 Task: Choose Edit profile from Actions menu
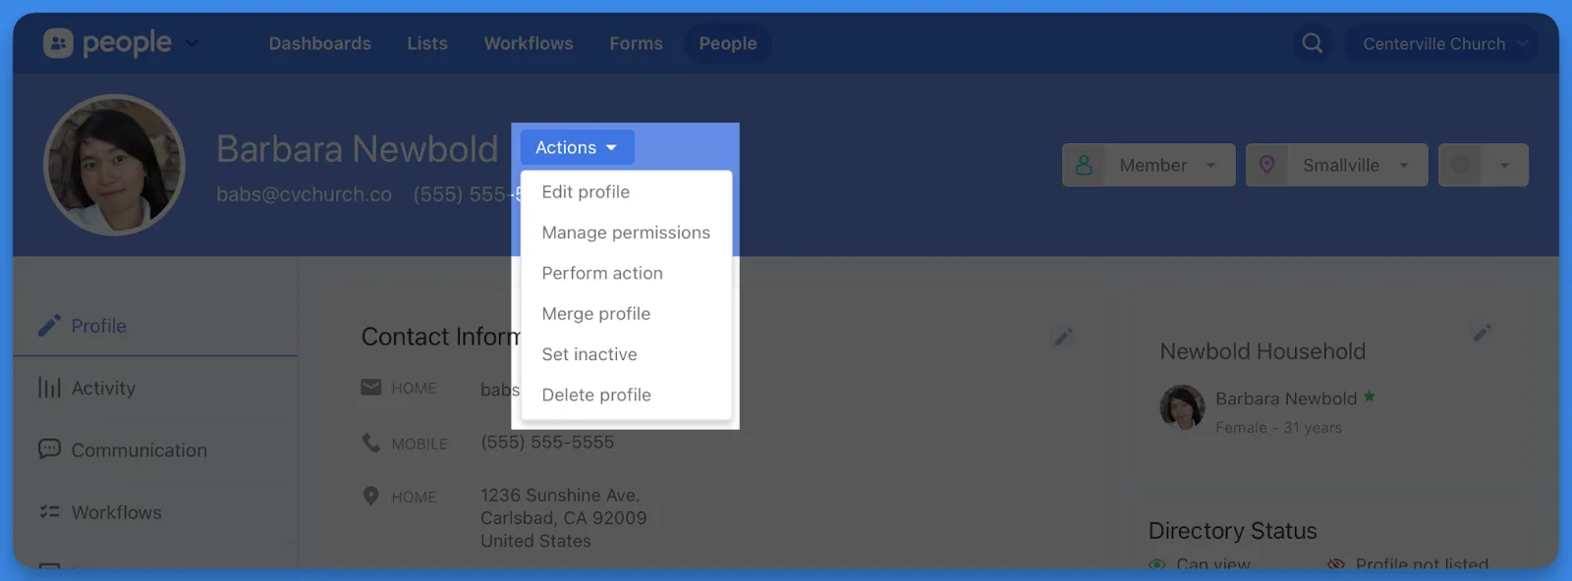(x=586, y=191)
